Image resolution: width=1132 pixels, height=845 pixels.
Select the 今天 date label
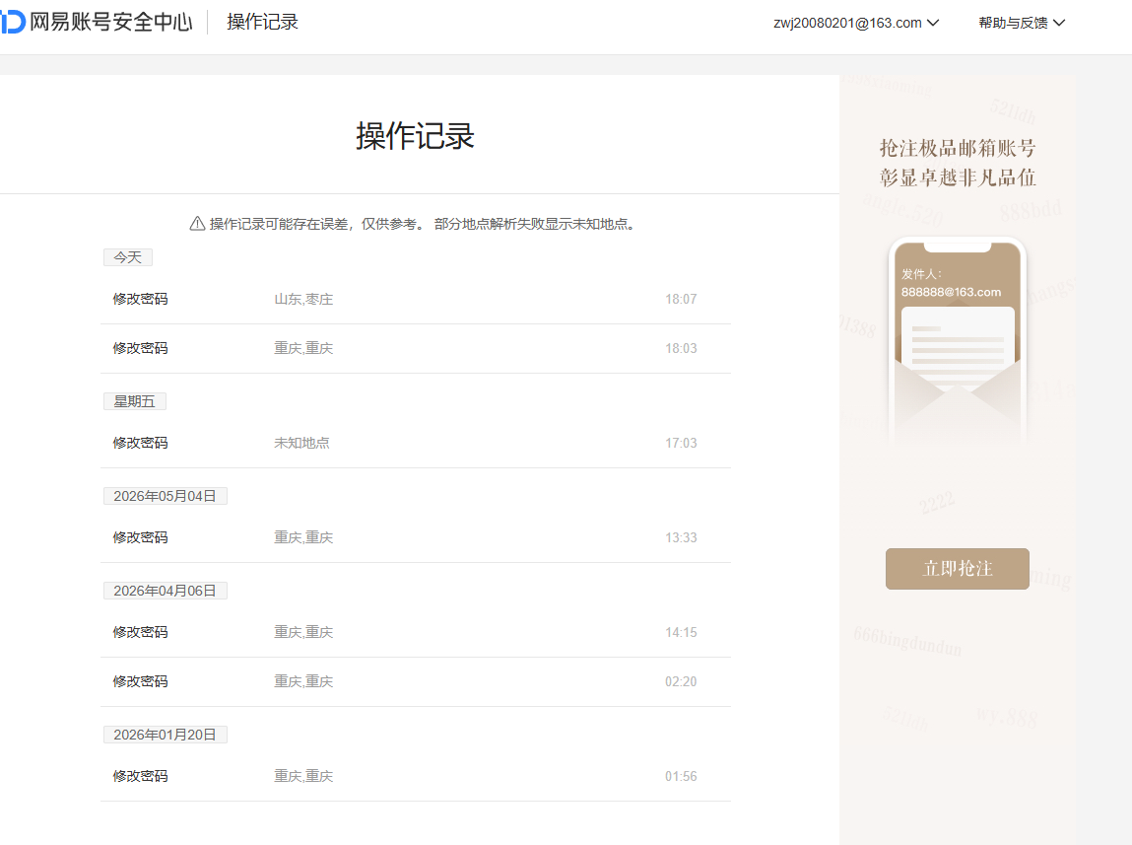[x=128, y=257]
